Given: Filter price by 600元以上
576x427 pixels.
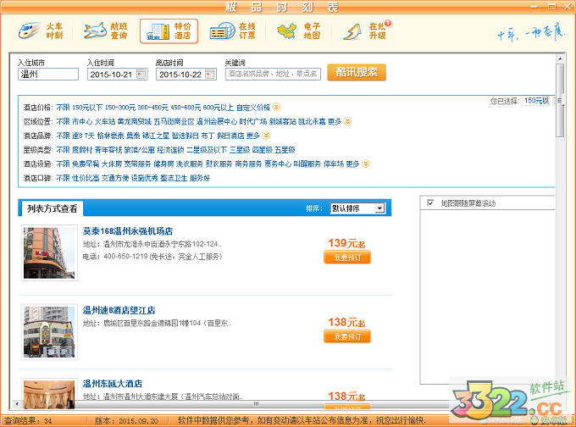Looking at the screenshot, I should pos(219,108).
